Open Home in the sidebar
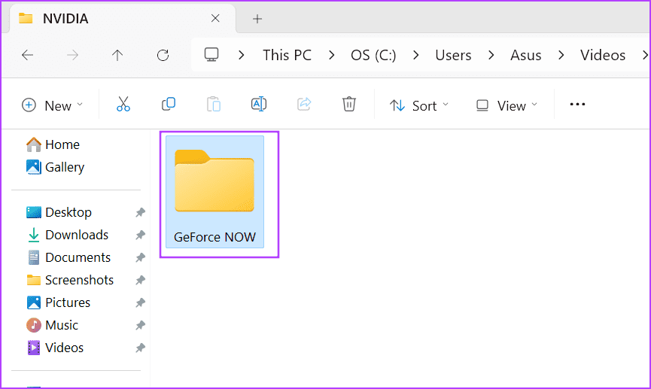This screenshot has height=389, width=651. point(53,144)
